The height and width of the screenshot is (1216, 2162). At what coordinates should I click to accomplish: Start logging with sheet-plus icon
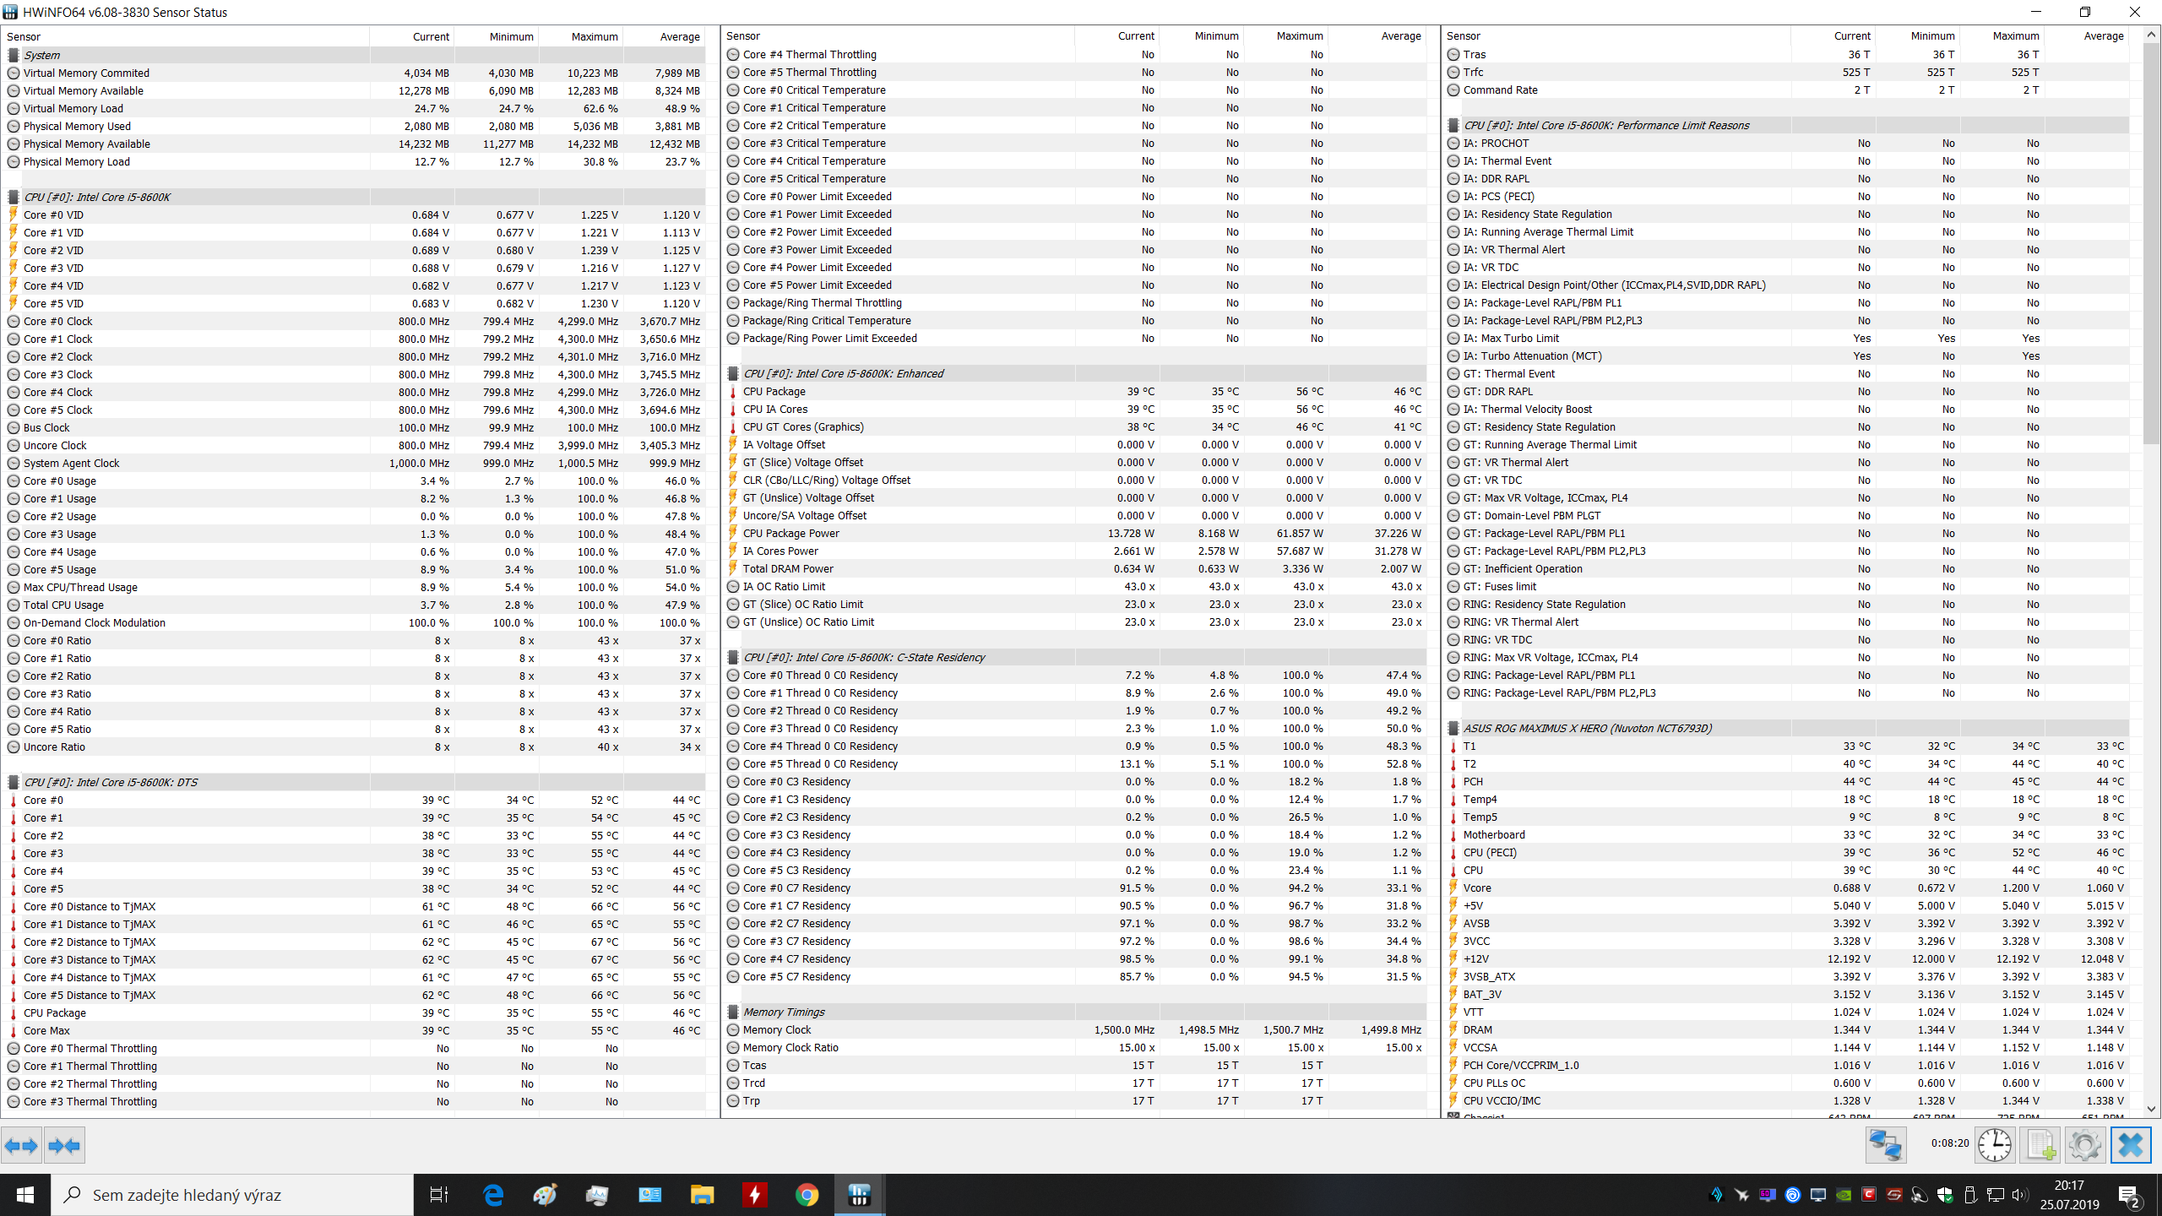(x=2040, y=1146)
